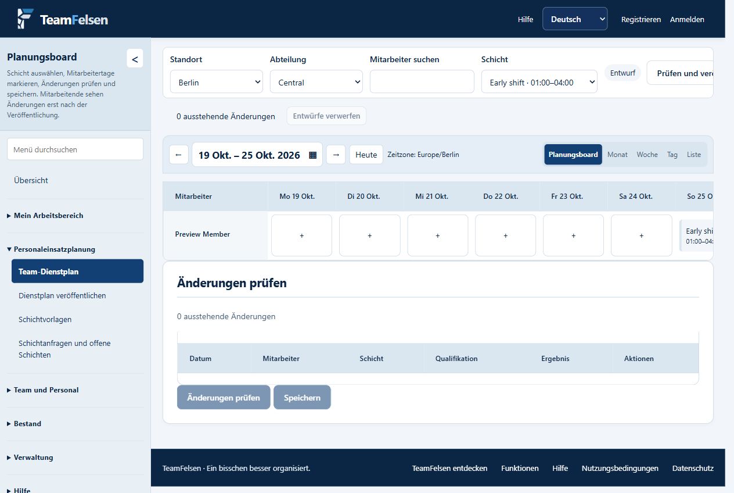Open the Standort dropdown showing Berlin
This screenshot has height=493, width=734.
pos(217,82)
